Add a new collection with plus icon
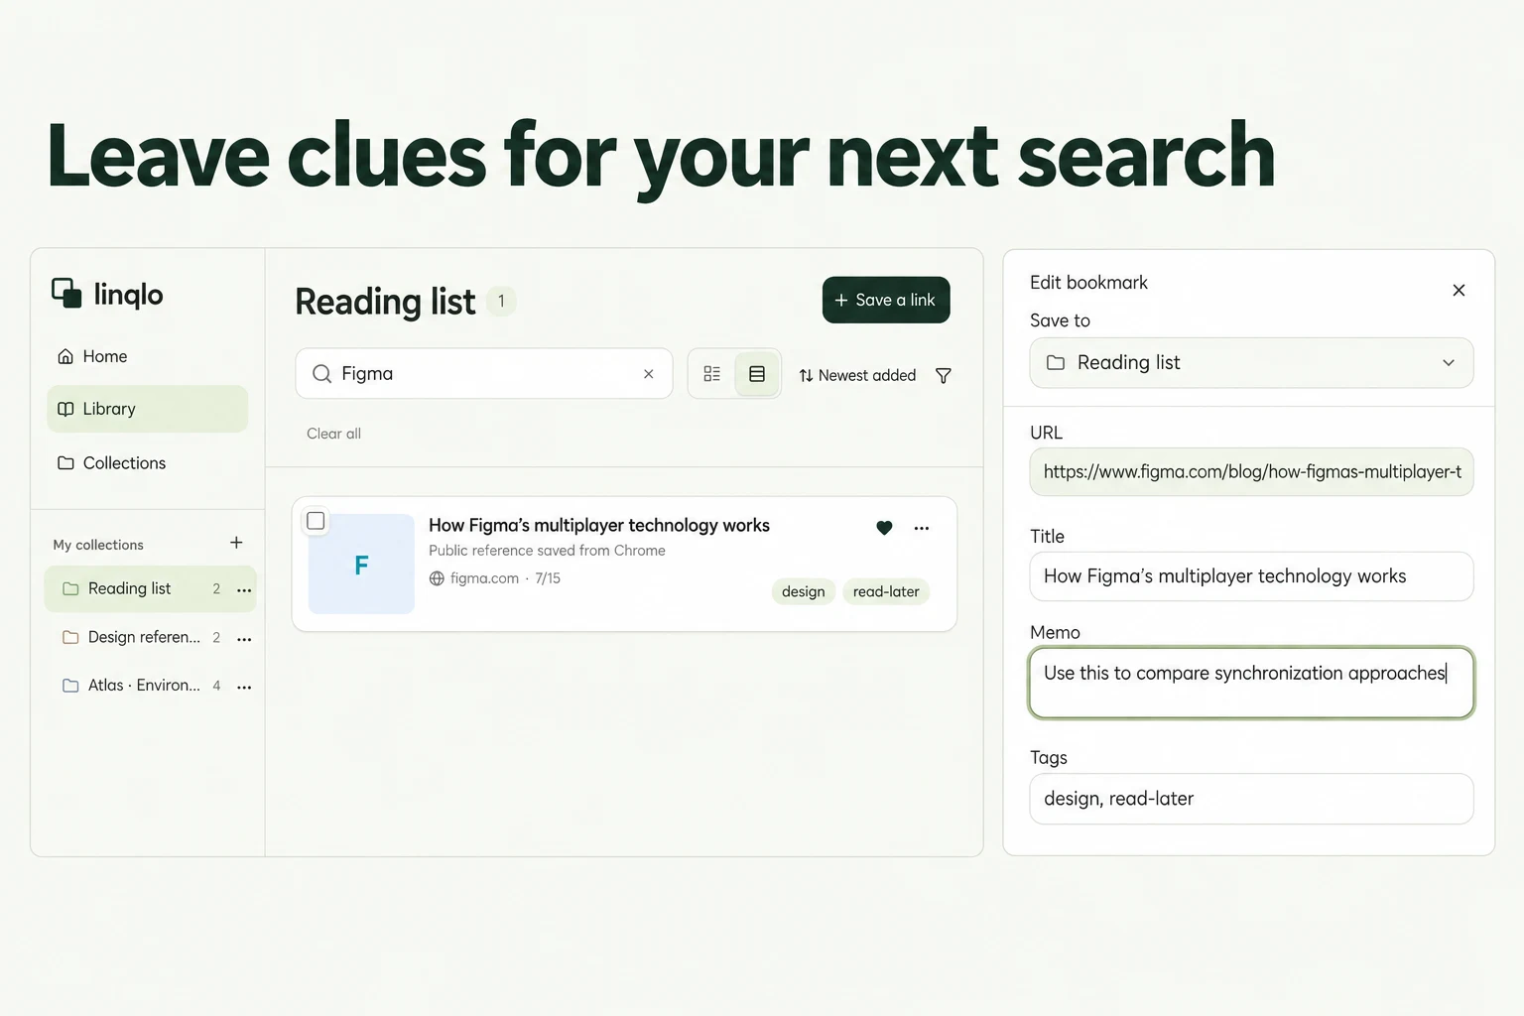The height and width of the screenshot is (1016, 1524). (x=236, y=543)
